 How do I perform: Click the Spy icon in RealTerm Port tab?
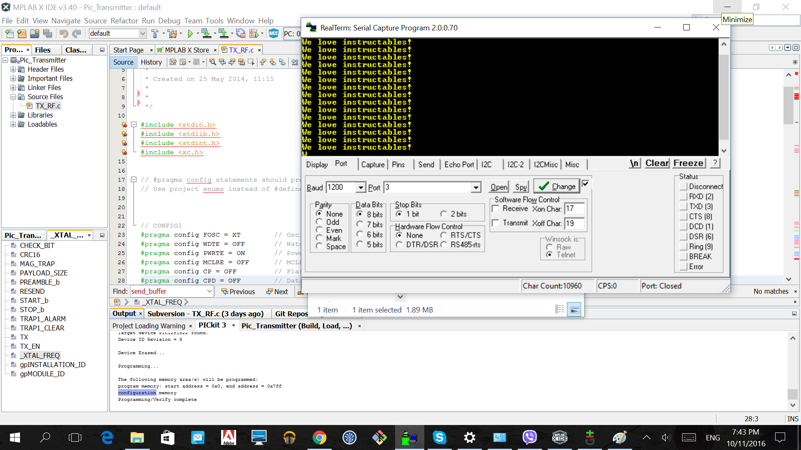(520, 187)
